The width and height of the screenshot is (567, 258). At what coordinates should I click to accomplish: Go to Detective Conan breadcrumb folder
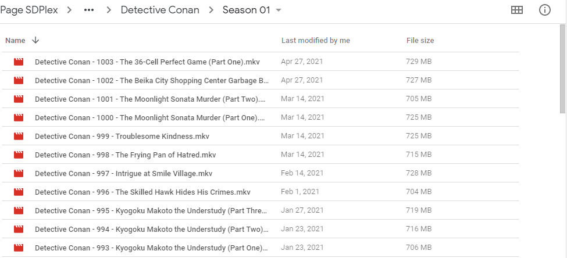(x=160, y=10)
